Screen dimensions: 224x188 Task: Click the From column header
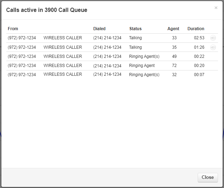click(13, 29)
